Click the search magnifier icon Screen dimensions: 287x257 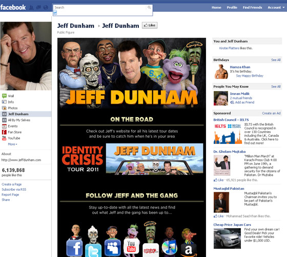[x=149, y=7]
